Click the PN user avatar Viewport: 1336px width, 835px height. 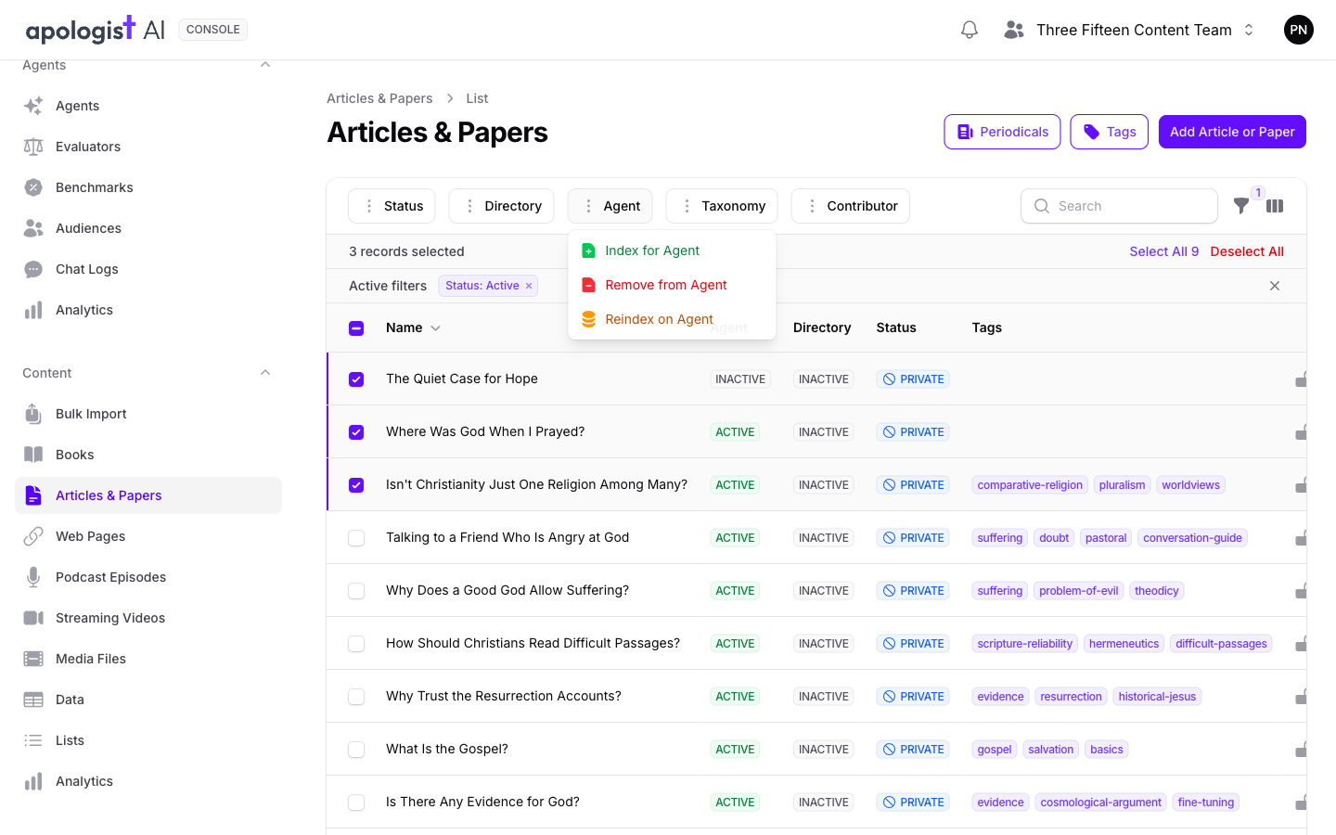click(1299, 30)
